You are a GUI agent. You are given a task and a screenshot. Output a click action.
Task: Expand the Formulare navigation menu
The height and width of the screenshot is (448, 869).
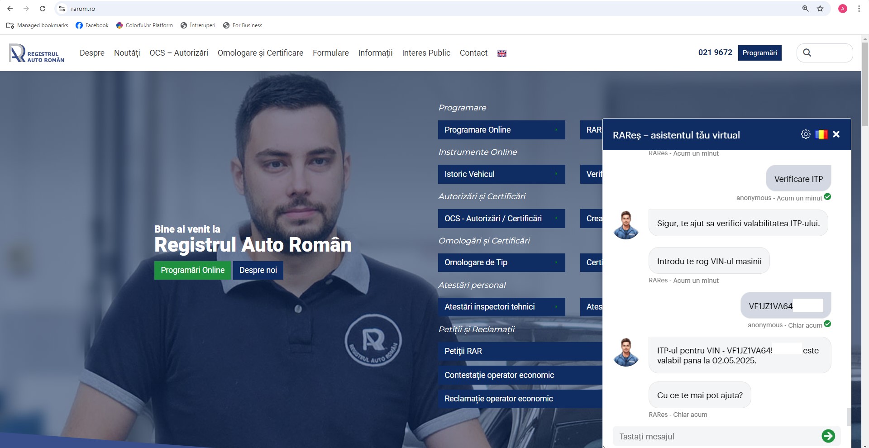pyautogui.click(x=330, y=53)
